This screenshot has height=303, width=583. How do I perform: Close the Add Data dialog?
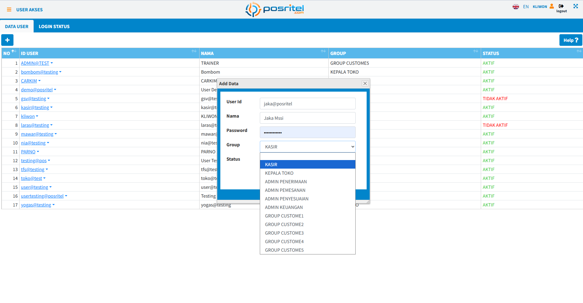click(365, 83)
